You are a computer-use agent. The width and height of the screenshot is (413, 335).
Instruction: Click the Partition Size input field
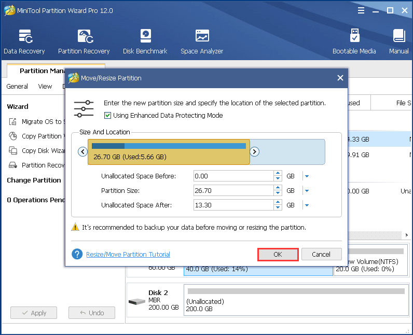tap(233, 190)
